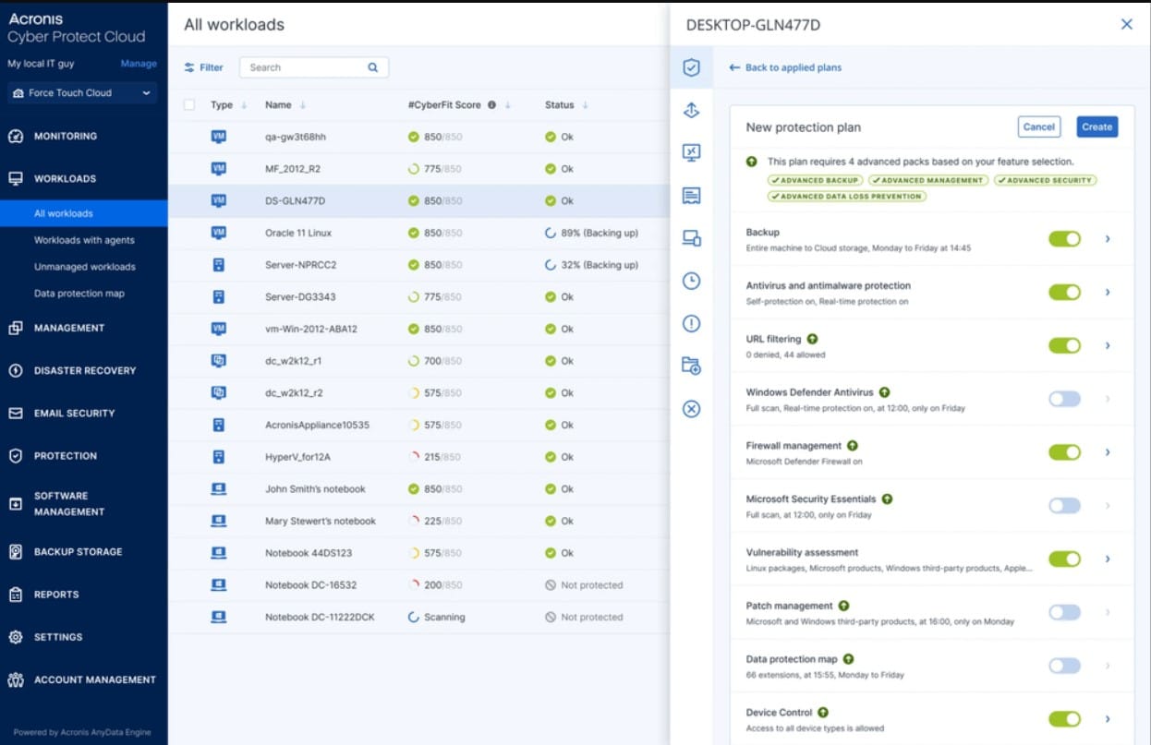Click the folder with plus icon in the panel sidebar
The width and height of the screenshot is (1151, 745).
691,366
